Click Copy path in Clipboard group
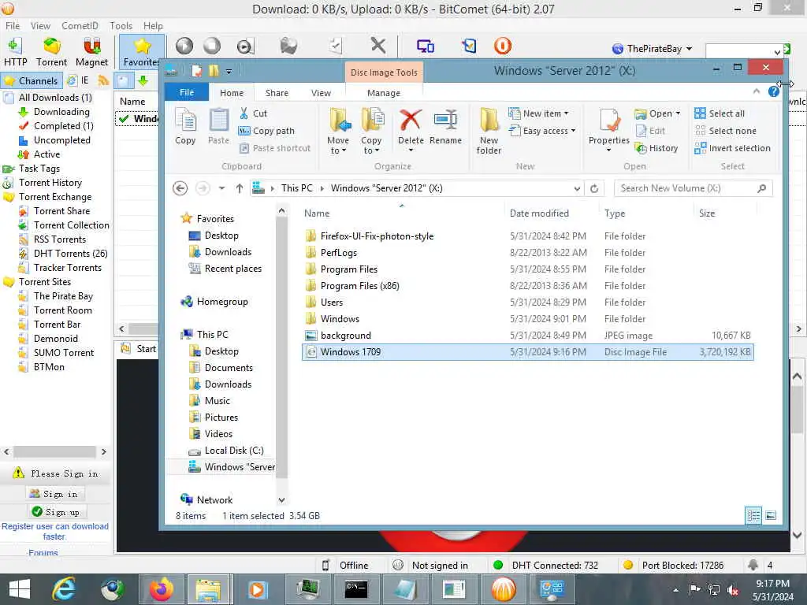Screen dimensions: 807x605 pyautogui.click(x=266, y=131)
